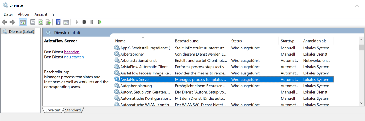365x121 pixels.
Task: Click the "beenden" link to stop service
Action: pos(72,52)
